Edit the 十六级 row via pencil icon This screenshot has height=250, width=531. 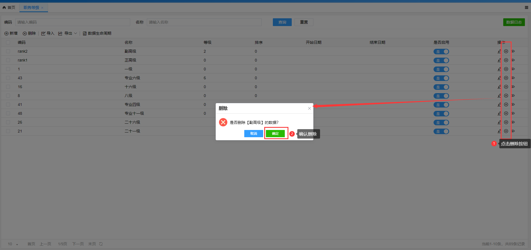pos(499,87)
